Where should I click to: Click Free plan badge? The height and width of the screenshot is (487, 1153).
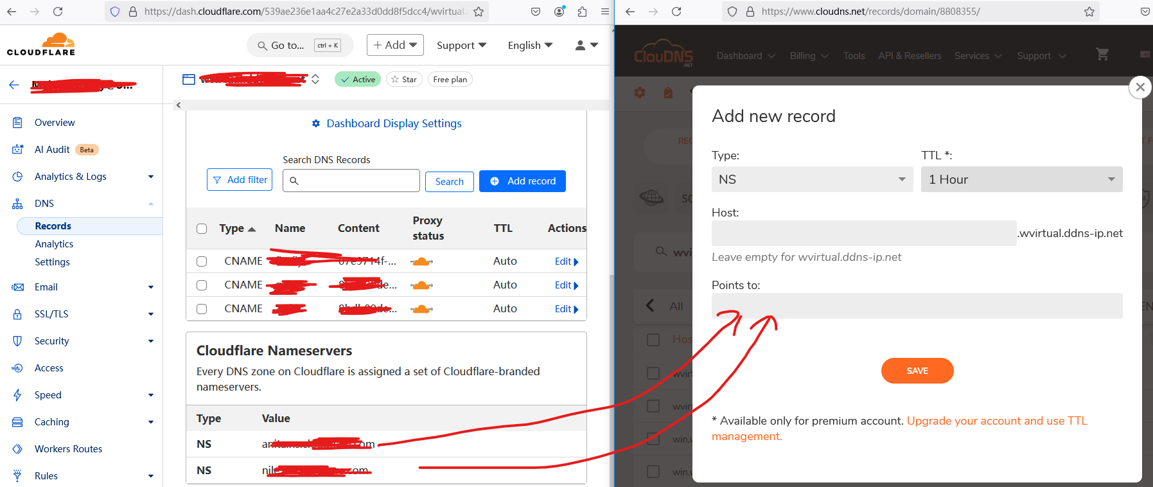coord(450,79)
